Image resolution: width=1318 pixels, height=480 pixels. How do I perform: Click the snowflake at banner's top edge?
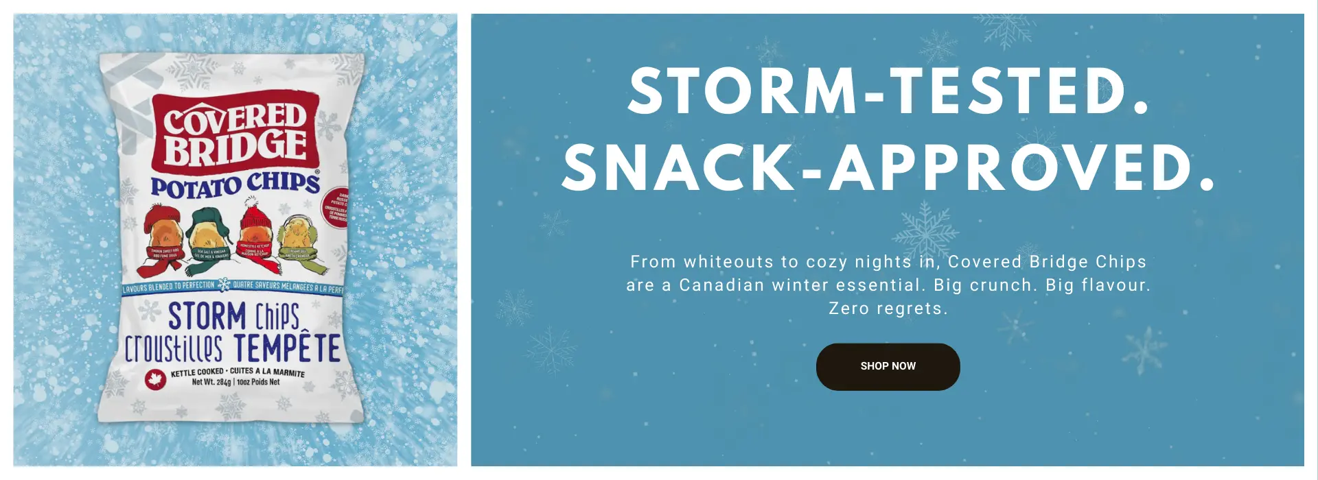[1005, 29]
